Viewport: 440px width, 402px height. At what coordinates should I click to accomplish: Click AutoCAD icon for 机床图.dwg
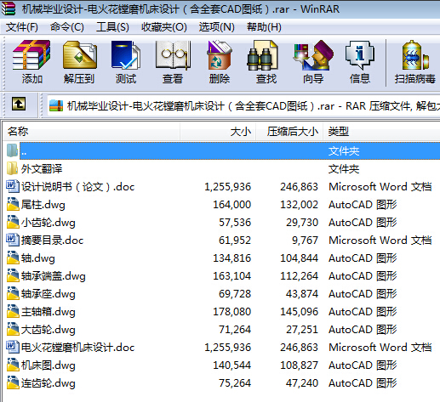pos(13,365)
